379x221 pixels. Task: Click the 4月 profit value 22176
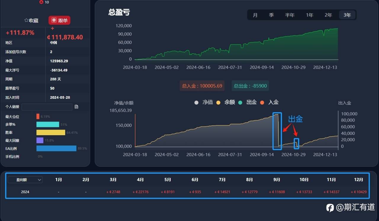141,192
